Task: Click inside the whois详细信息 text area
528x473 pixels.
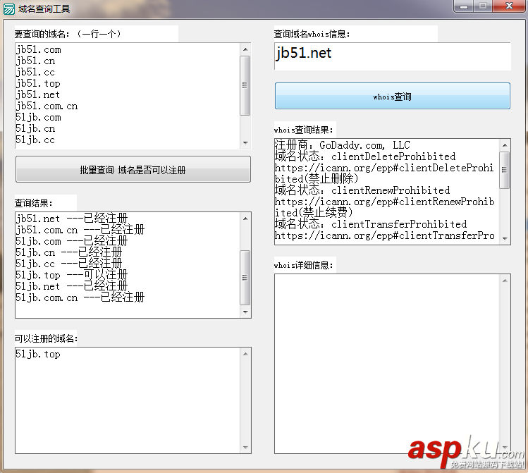Action: [x=387, y=364]
